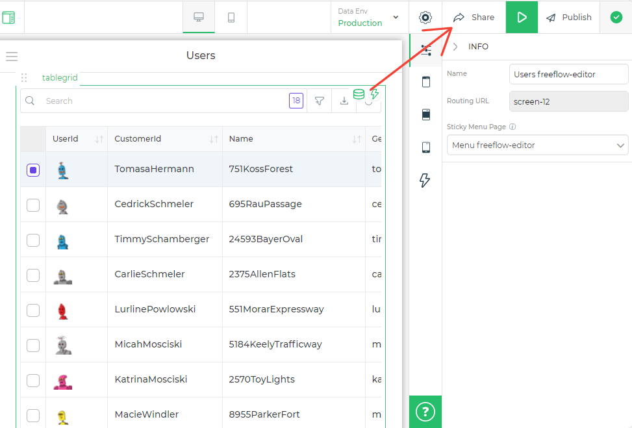Click LurlinePowlowski red robot avatar
This screenshot has height=428, width=632.
(63, 311)
